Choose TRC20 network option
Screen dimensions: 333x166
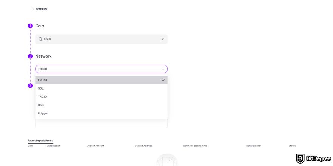tap(101, 96)
